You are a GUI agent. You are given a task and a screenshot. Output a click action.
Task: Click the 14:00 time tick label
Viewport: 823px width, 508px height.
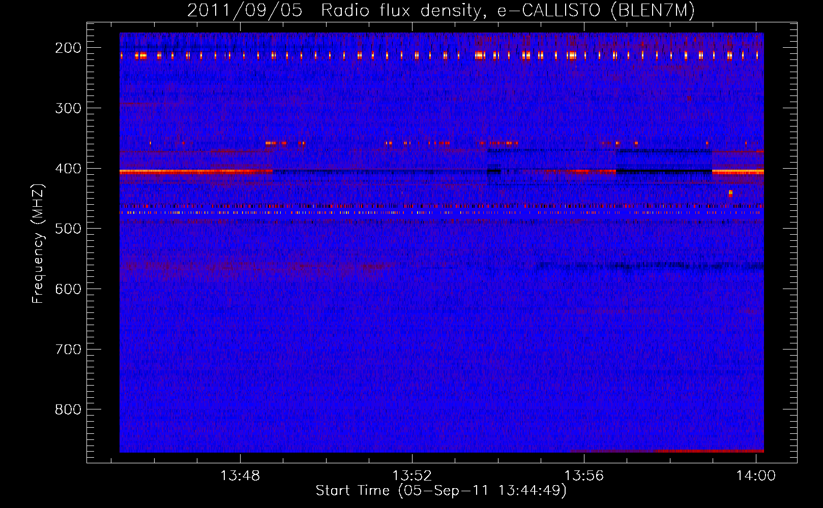(x=756, y=475)
